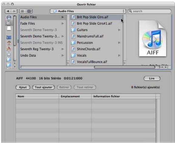Sort by the Emplacement column header
The image size is (175, 143).
pyautogui.click(x=75, y=96)
